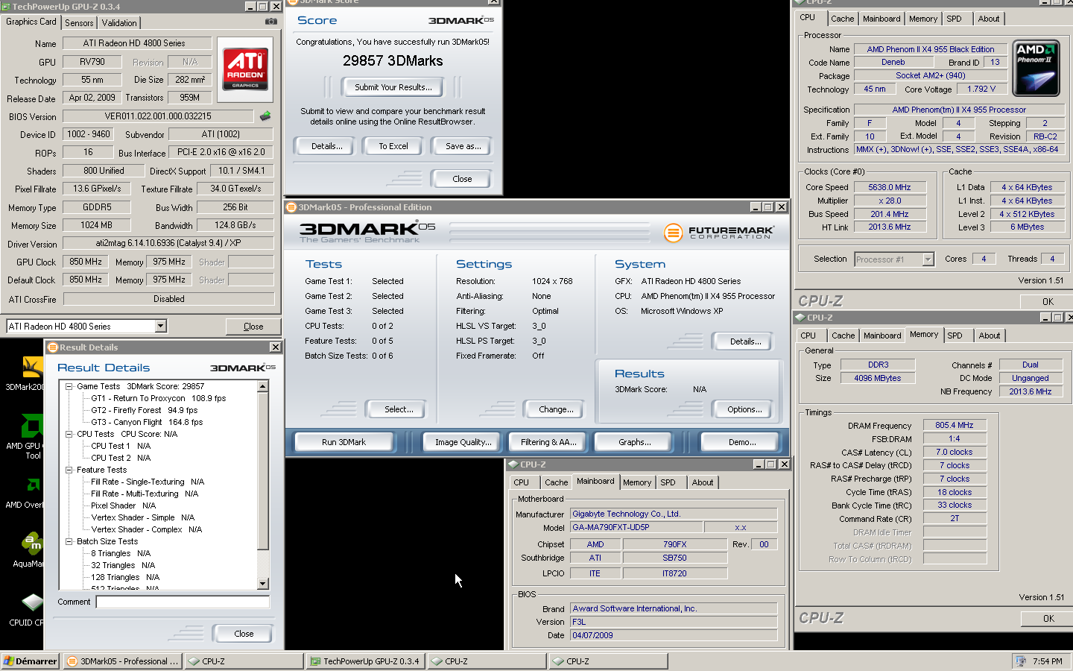Open Image Quality settings button
This screenshot has width=1073, height=671.
click(463, 442)
